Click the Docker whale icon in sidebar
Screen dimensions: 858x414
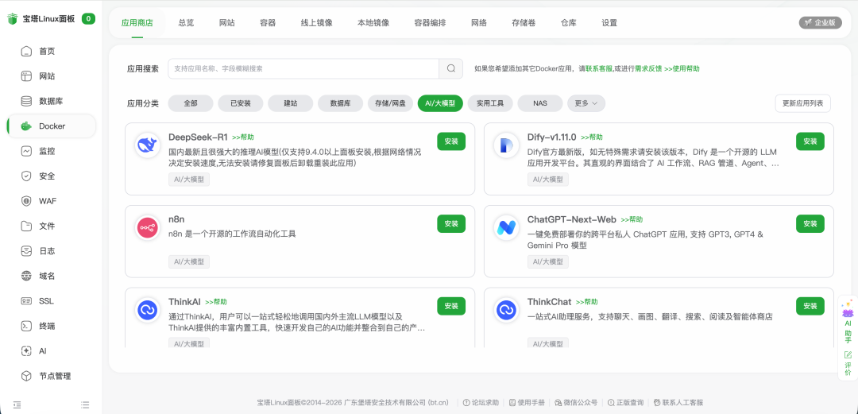26,126
